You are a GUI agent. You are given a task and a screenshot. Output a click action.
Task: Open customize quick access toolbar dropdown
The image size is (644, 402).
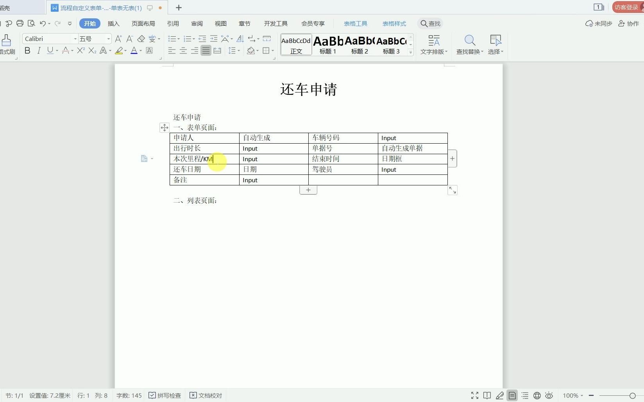point(70,23)
